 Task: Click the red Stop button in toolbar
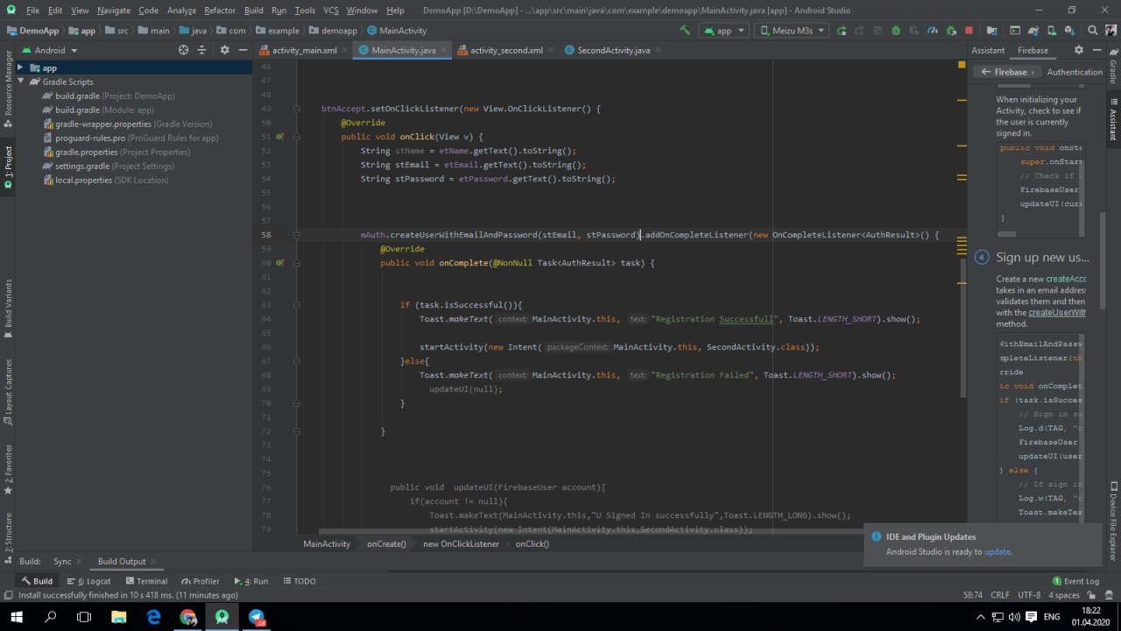pyautogui.click(x=969, y=31)
